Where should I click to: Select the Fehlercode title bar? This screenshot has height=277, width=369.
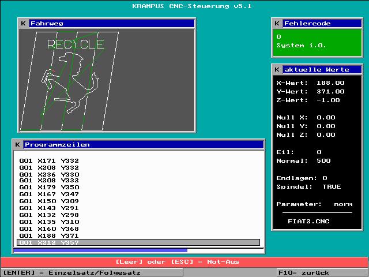tap(322, 24)
